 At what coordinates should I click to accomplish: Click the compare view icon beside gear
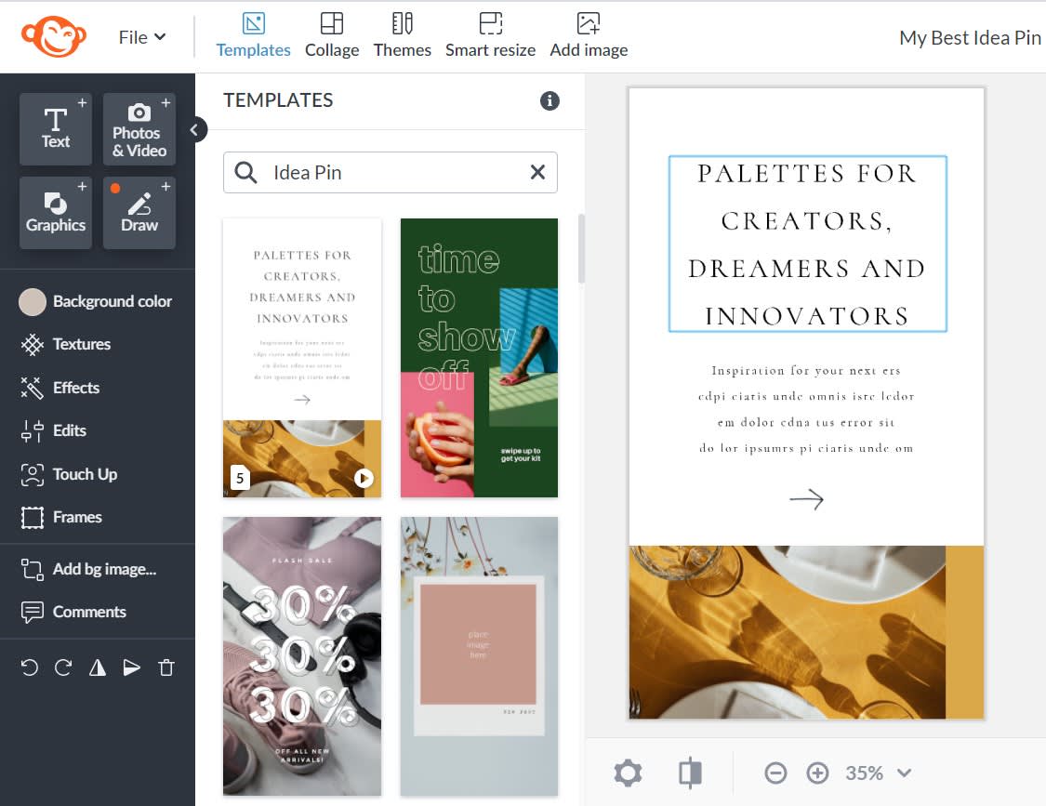coord(691,773)
